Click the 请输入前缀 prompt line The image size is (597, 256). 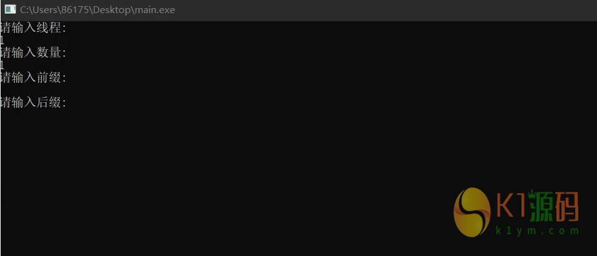[34, 78]
